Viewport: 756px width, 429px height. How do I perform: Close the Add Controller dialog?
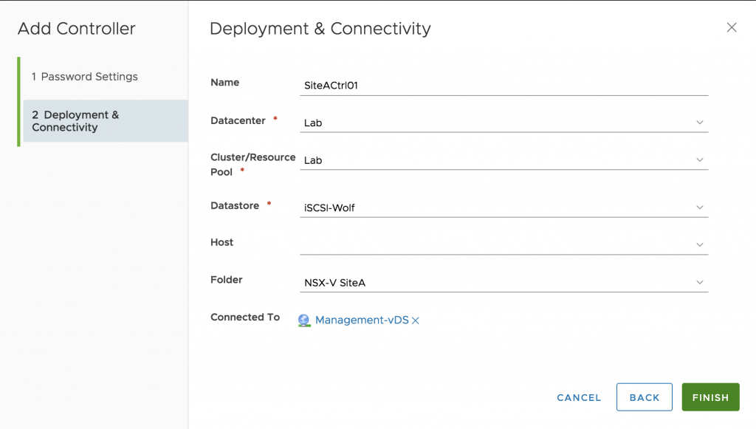[732, 27]
